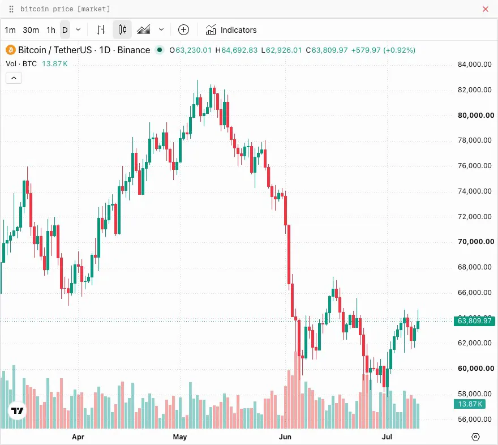This screenshot has width=498, height=445.
Task: Click the 56,000.00 price axis label
Action: tap(474, 420)
